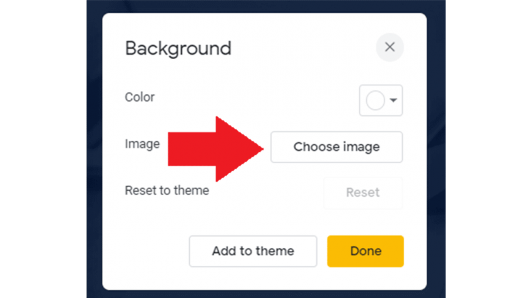The width and height of the screenshot is (531, 298).
Task: Click the white color circle swatch
Action: point(375,101)
